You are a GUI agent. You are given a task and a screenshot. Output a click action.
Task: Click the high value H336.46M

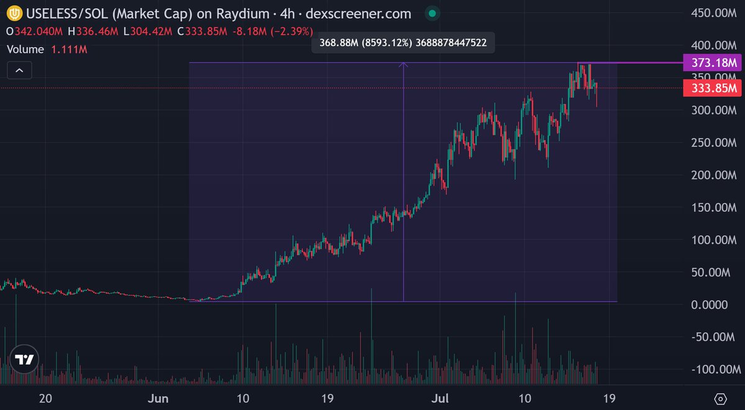(93, 31)
